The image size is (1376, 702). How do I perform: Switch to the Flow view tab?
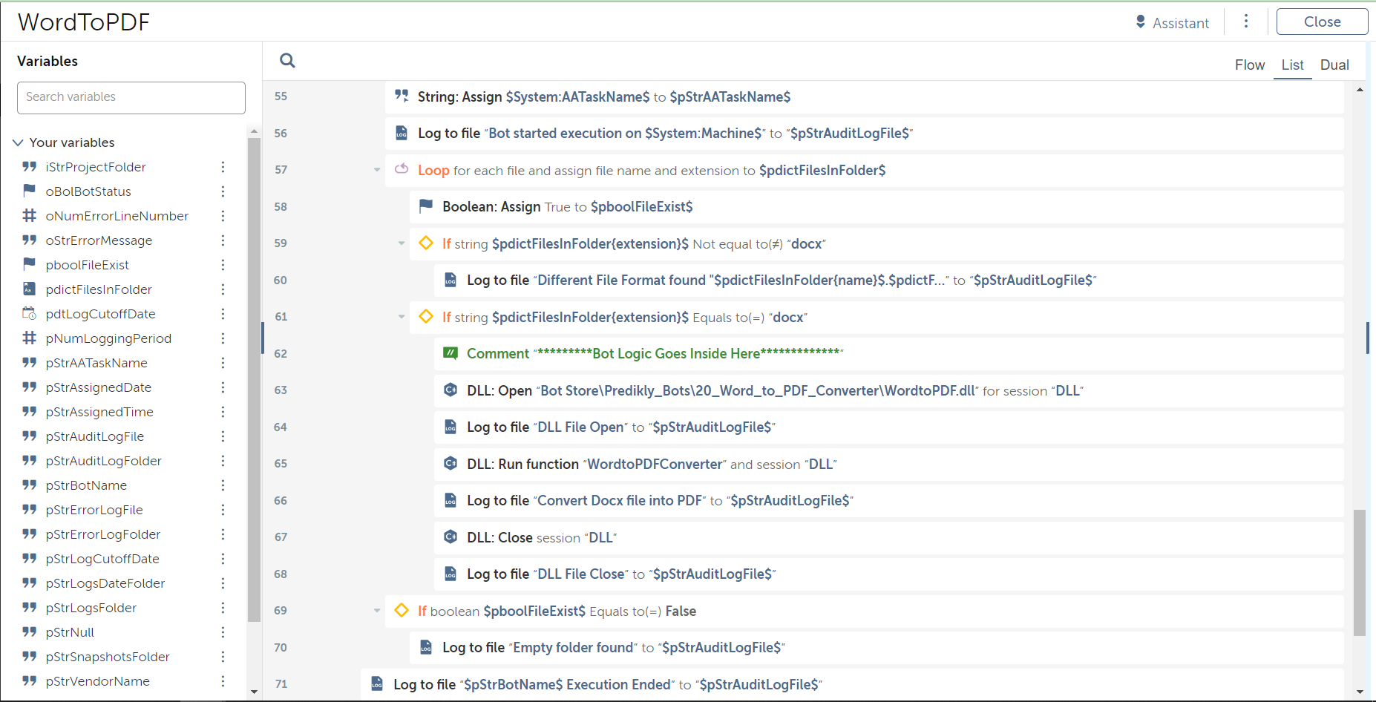click(1249, 65)
